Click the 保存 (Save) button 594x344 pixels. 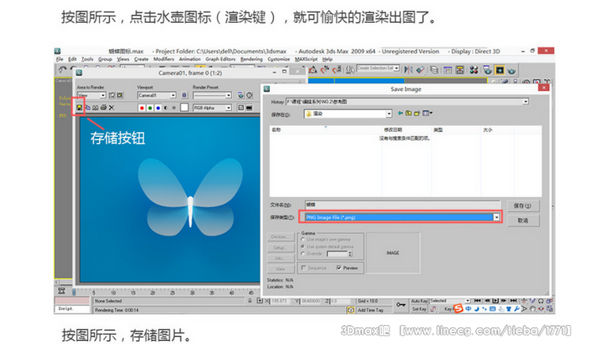click(523, 206)
